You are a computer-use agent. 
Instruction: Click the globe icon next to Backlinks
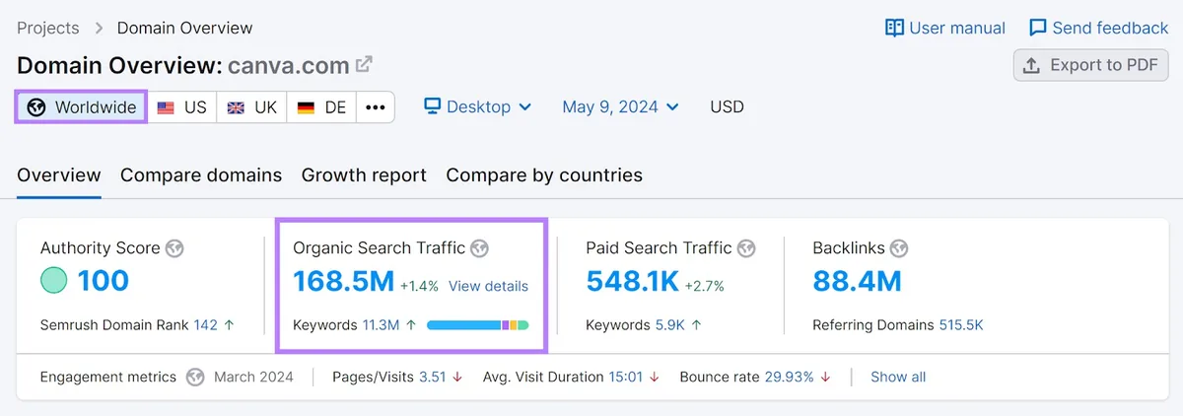(x=899, y=248)
